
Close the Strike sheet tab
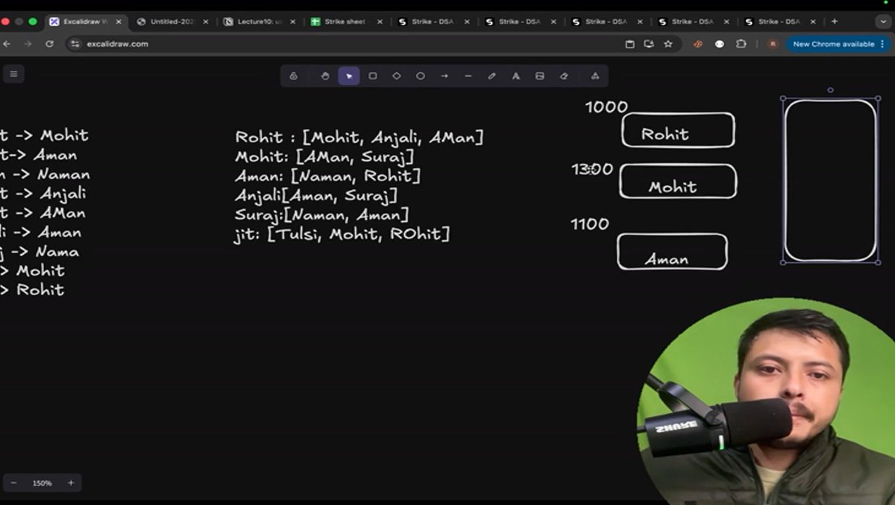tap(380, 22)
